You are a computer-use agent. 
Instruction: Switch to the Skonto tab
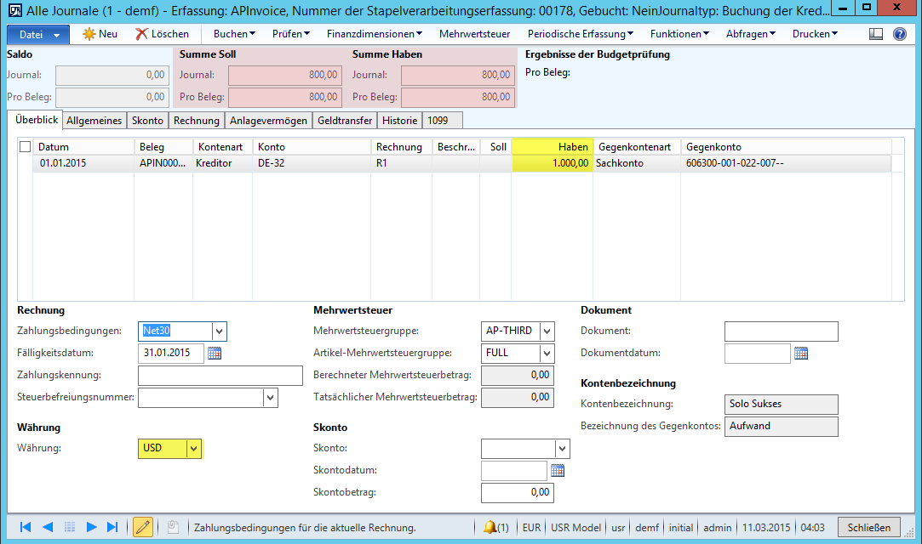(148, 121)
